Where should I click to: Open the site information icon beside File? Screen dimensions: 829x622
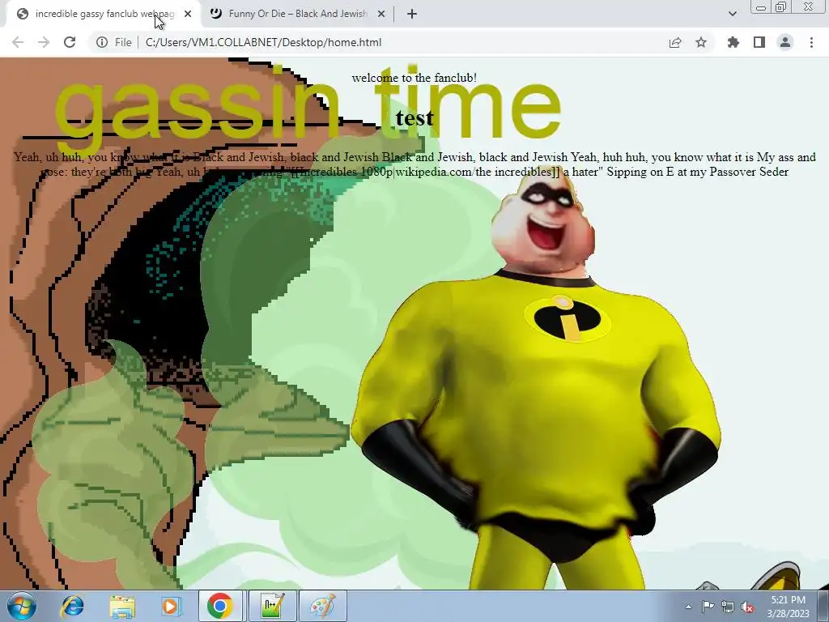pos(102,42)
